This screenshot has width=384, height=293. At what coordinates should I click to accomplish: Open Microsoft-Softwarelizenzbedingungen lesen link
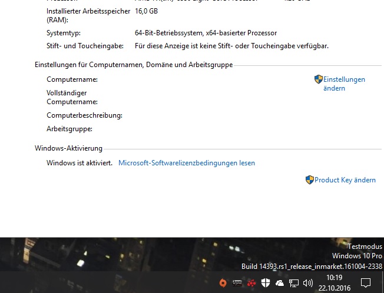[187, 163]
